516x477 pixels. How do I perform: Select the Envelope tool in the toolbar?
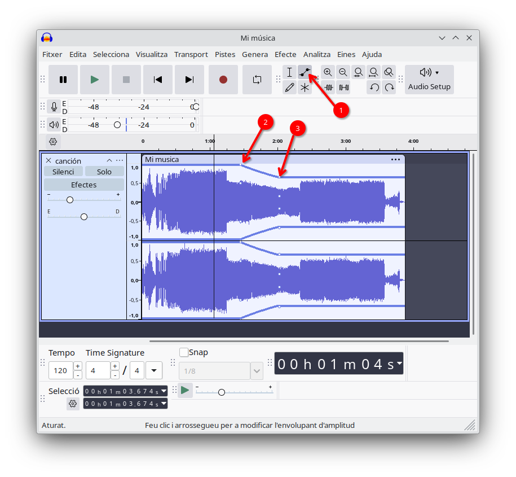(x=305, y=72)
